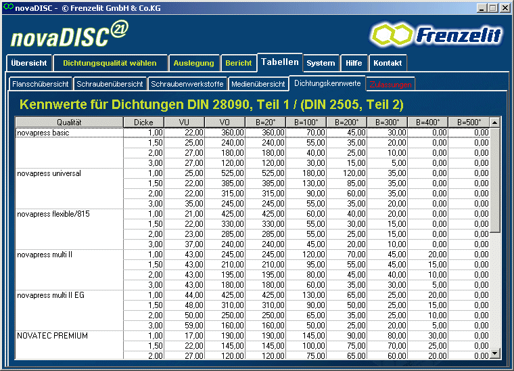Open the red Zulassungen sub-tab
The width and height of the screenshot is (514, 371).
390,85
